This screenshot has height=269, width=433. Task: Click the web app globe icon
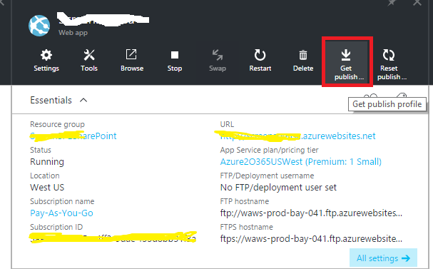click(39, 26)
